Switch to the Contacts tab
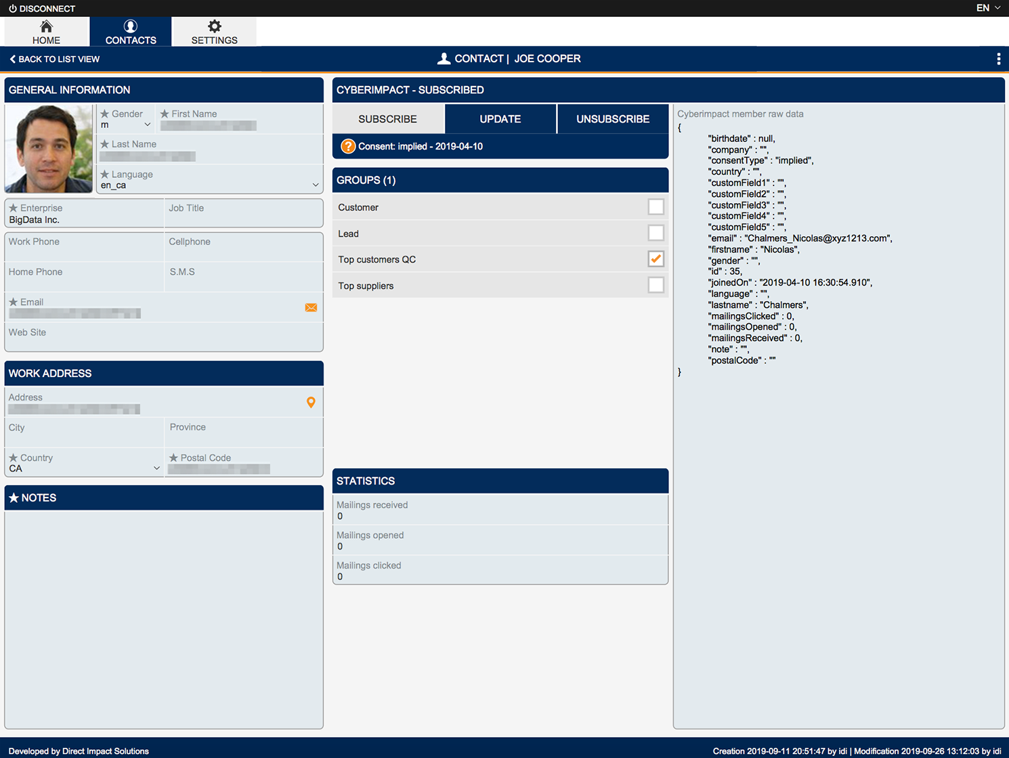Viewport: 1009px width, 758px height. point(131,32)
